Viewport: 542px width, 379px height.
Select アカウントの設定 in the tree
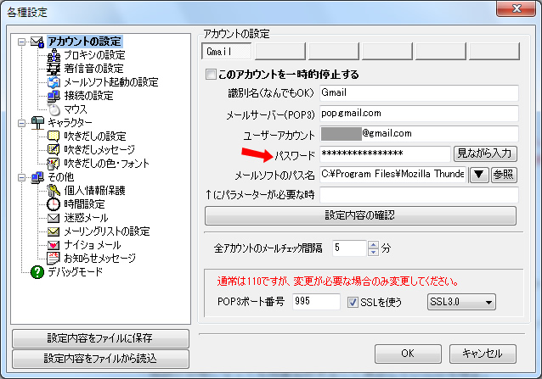pyautogui.click(x=85, y=42)
